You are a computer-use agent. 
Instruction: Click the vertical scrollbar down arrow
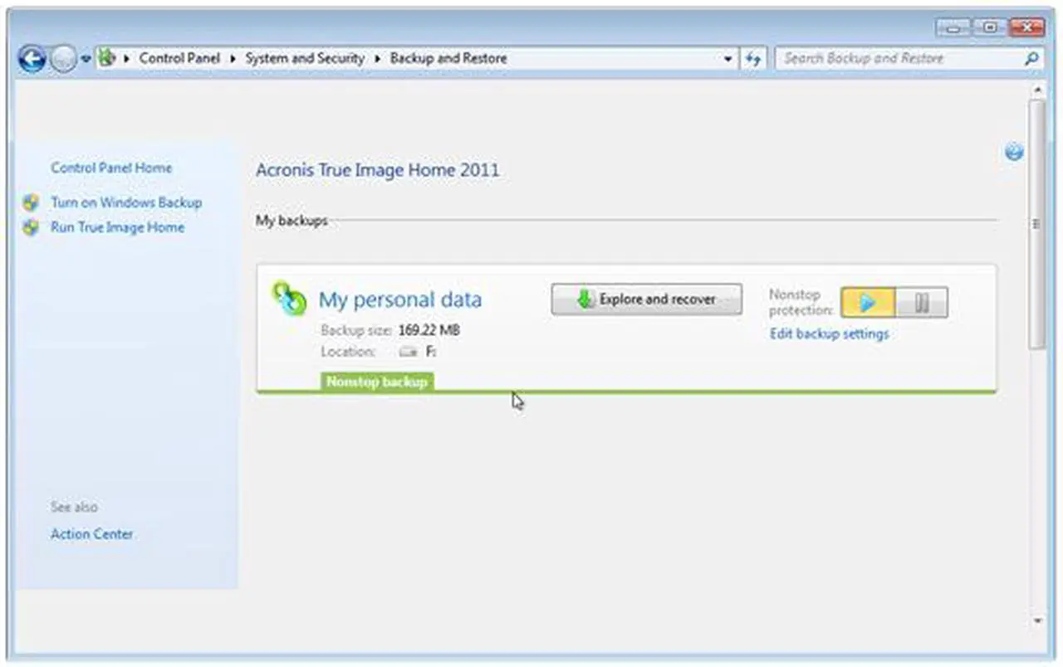tap(1037, 621)
